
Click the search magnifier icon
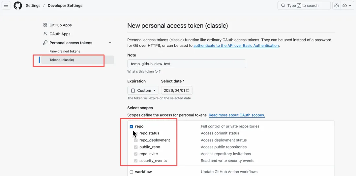tap(283, 6)
